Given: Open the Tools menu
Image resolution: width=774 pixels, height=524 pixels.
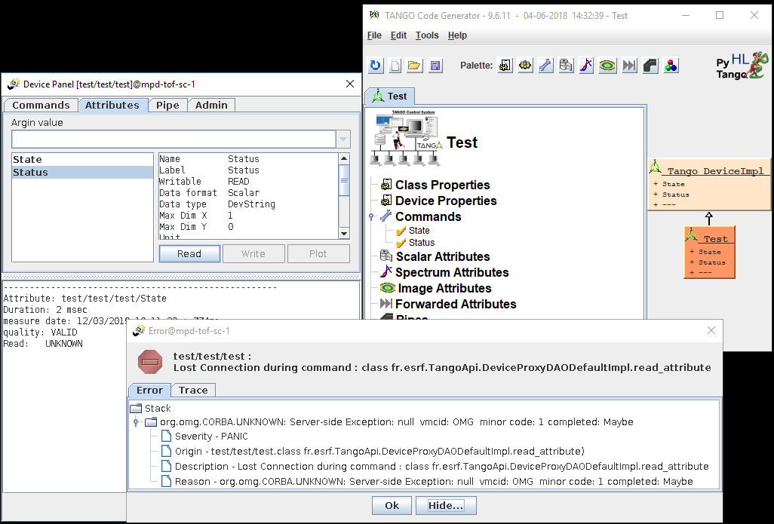Looking at the screenshot, I should pyautogui.click(x=427, y=35).
